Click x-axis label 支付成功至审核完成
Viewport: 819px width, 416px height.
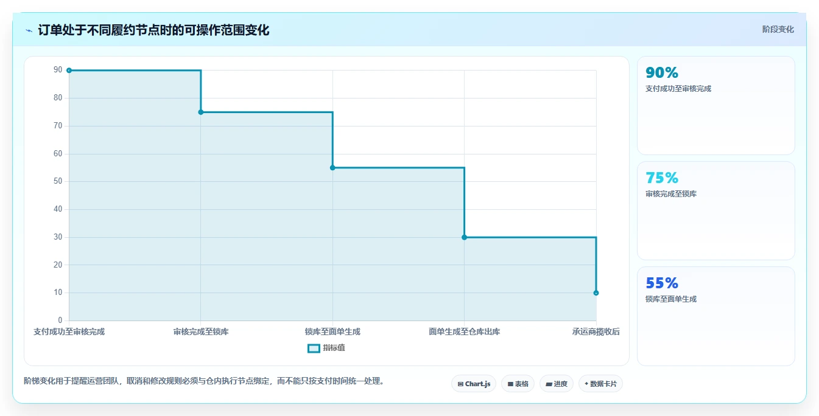click(69, 331)
